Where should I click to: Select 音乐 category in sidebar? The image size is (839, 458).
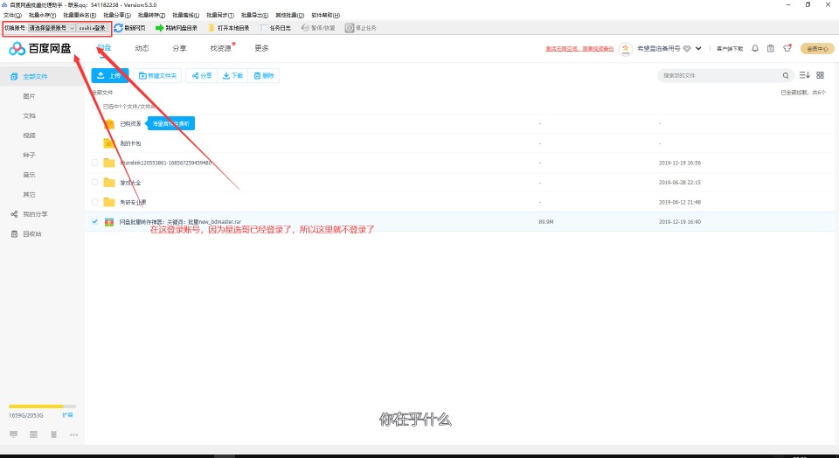click(30, 175)
